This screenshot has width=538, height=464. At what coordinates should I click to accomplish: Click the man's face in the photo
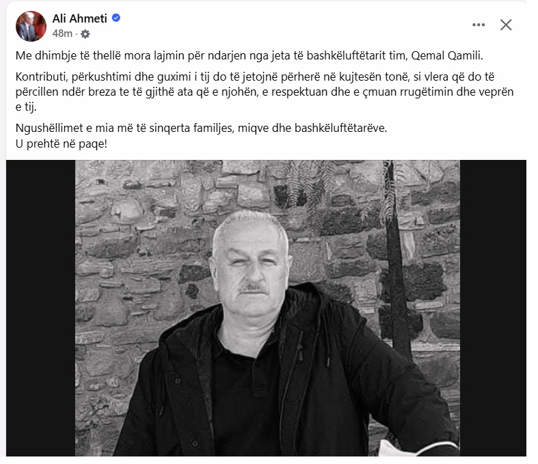click(252, 267)
